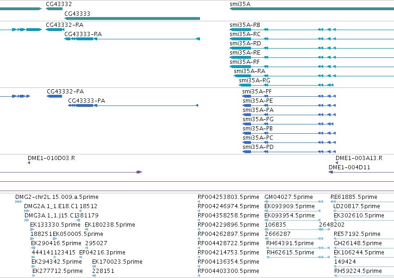This screenshot has width=394, height=278.
Task: Select transcript CG43333-RA
Action: click(83, 34)
